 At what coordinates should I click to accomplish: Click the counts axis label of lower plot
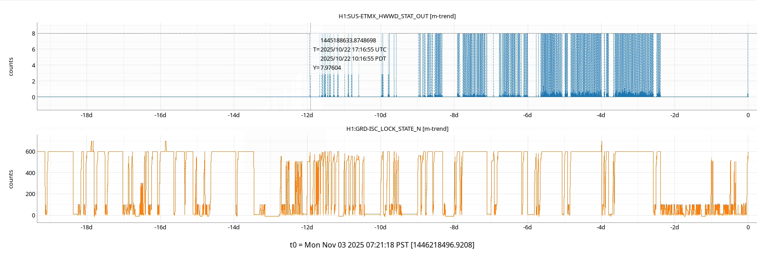point(11,179)
